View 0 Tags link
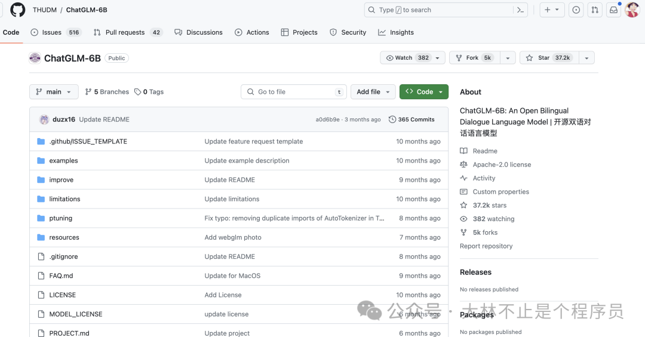Image resolution: width=645 pixels, height=337 pixels. [149, 92]
